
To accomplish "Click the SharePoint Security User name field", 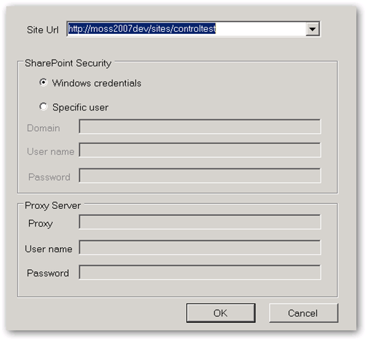I will point(200,150).
